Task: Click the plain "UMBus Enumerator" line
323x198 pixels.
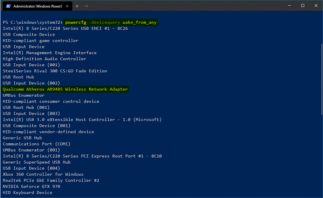Action: [24, 95]
